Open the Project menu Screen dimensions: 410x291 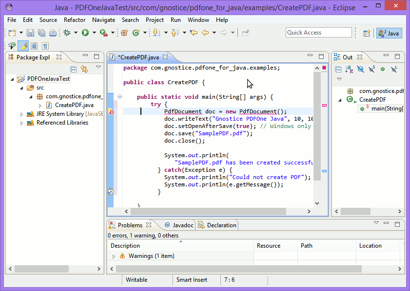(155, 20)
